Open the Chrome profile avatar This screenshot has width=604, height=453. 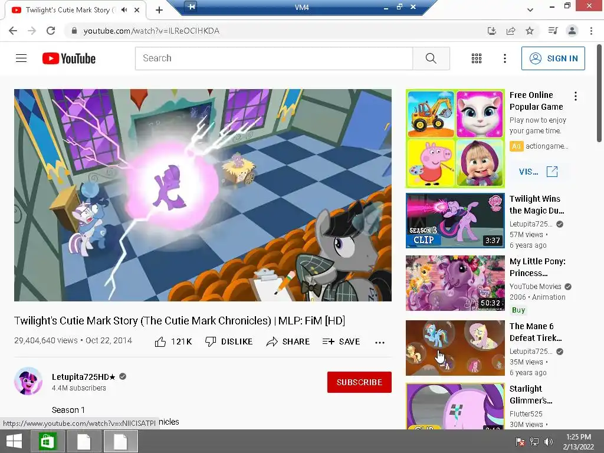[572, 31]
